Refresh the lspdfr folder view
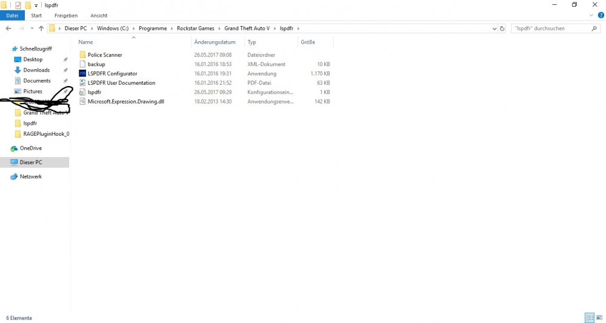This screenshot has height=323, width=606. 502,28
